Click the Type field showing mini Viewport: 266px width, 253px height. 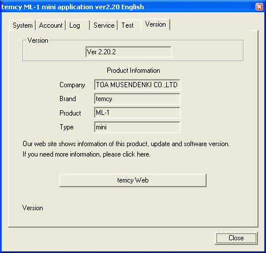pos(137,127)
